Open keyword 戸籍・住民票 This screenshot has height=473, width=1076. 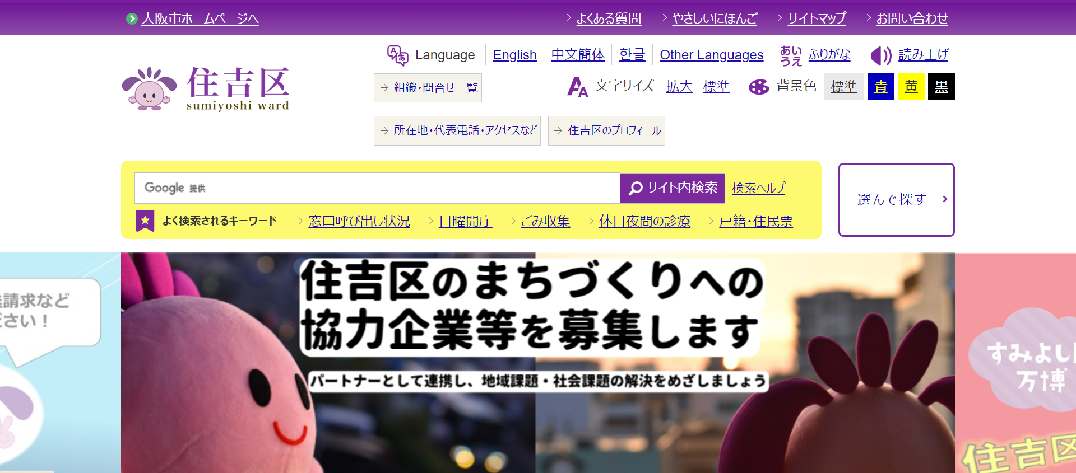(x=756, y=221)
